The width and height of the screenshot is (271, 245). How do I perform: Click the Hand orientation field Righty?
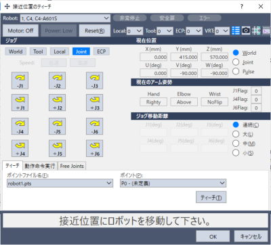click(x=154, y=102)
